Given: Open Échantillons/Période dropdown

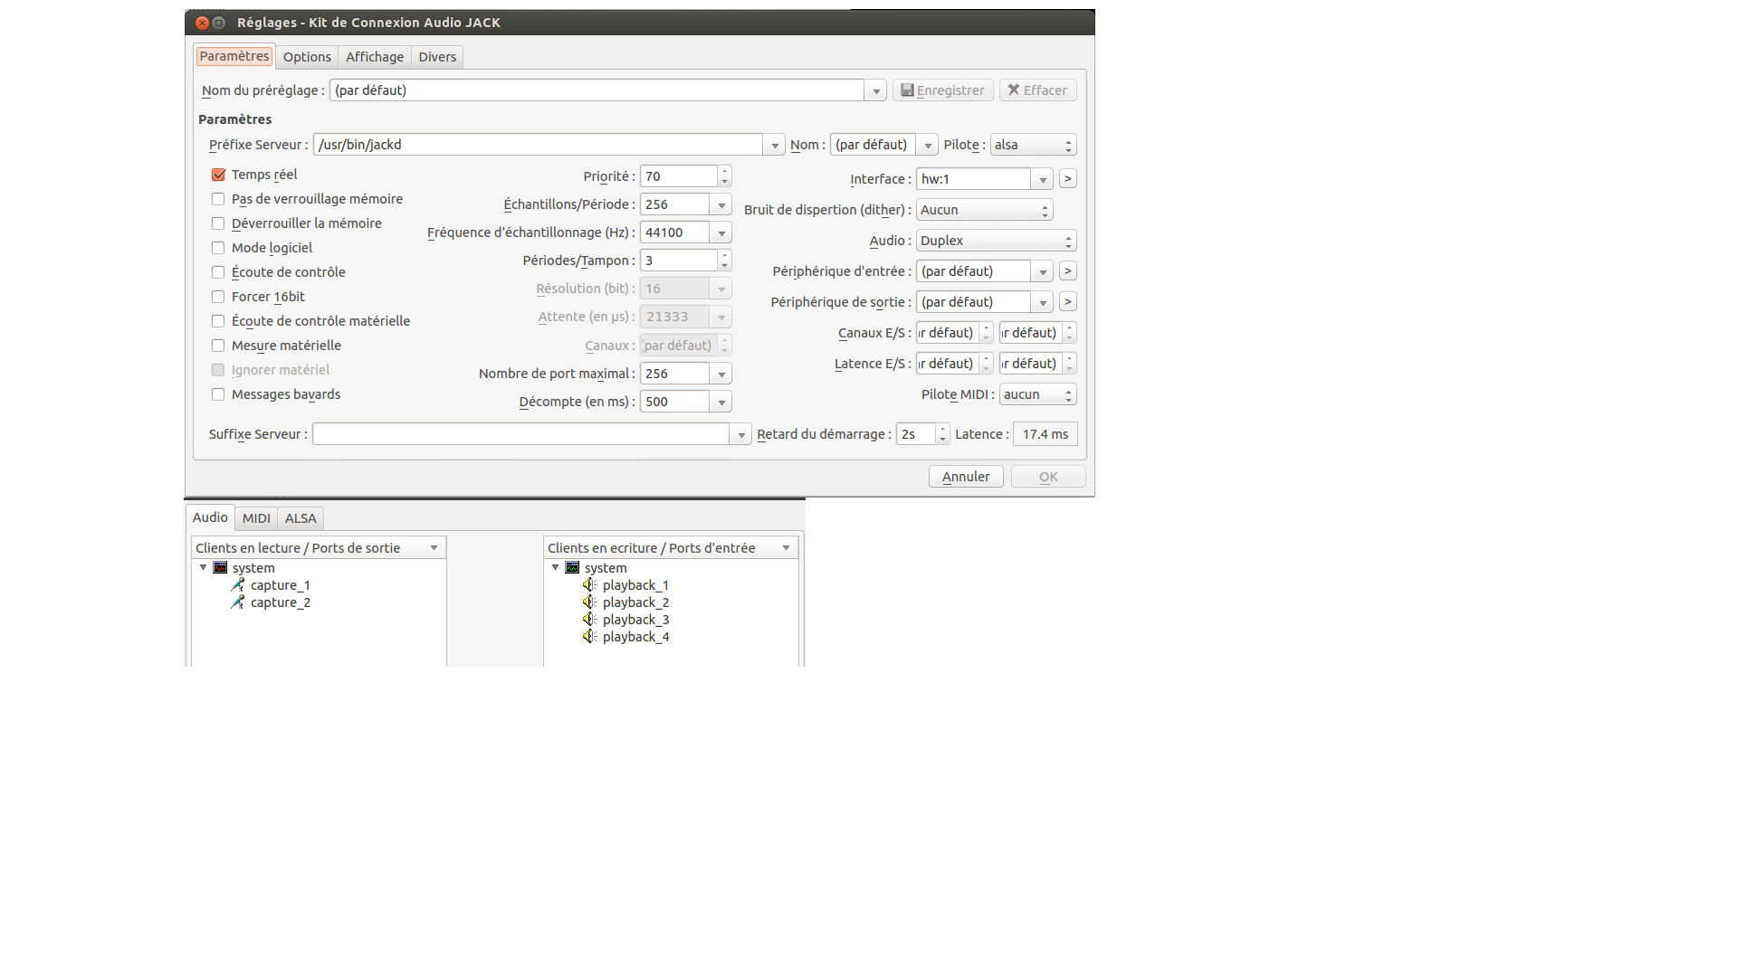Looking at the screenshot, I should pyautogui.click(x=721, y=205).
